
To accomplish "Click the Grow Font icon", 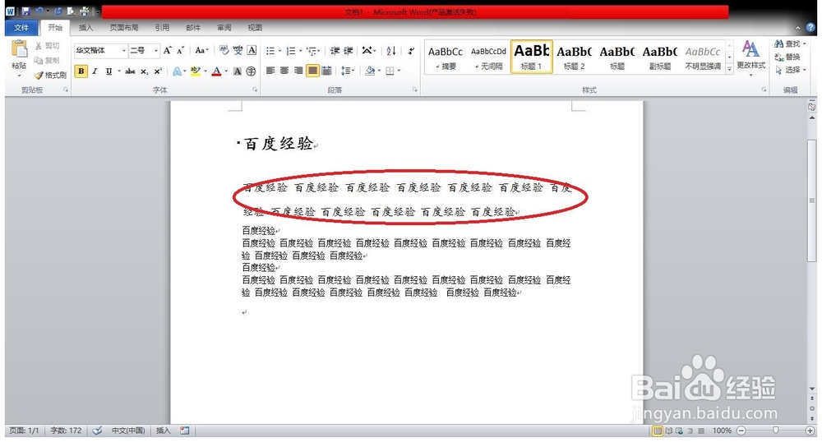I will pyautogui.click(x=167, y=50).
